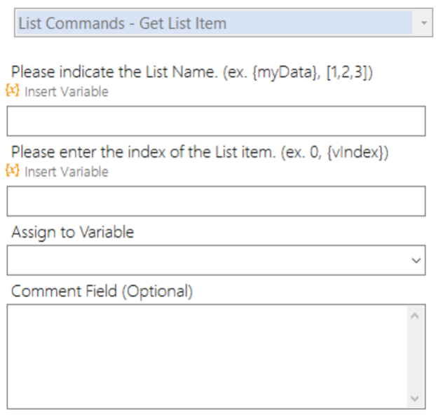
Task: Expand the Assign to Variable dropdown chevron
Action: coord(416,261)
